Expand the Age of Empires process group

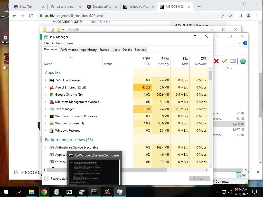(45, 87)
